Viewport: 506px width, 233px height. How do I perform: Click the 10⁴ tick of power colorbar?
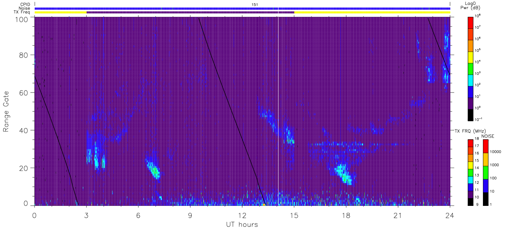tap(478, 62)
